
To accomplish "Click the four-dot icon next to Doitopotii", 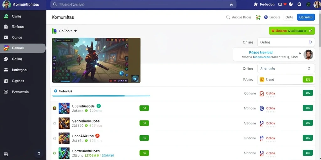I will tap(6, 70).
